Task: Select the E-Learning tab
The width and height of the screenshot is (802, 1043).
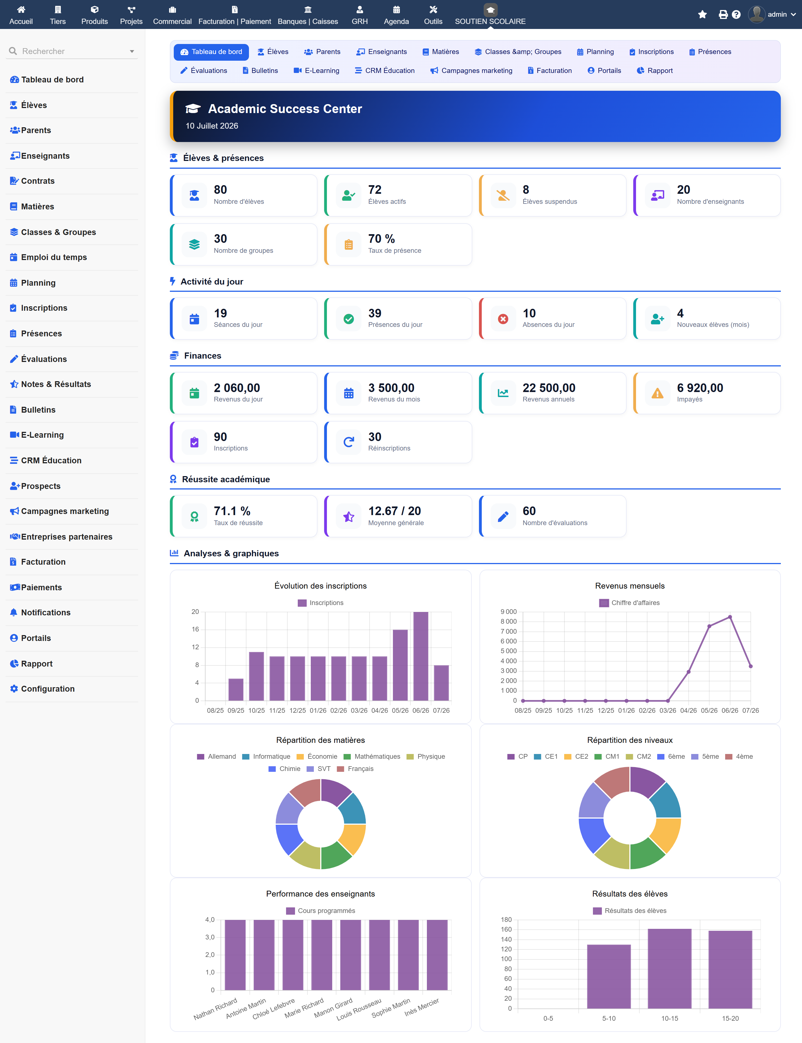Action: (x=317, y=71)
